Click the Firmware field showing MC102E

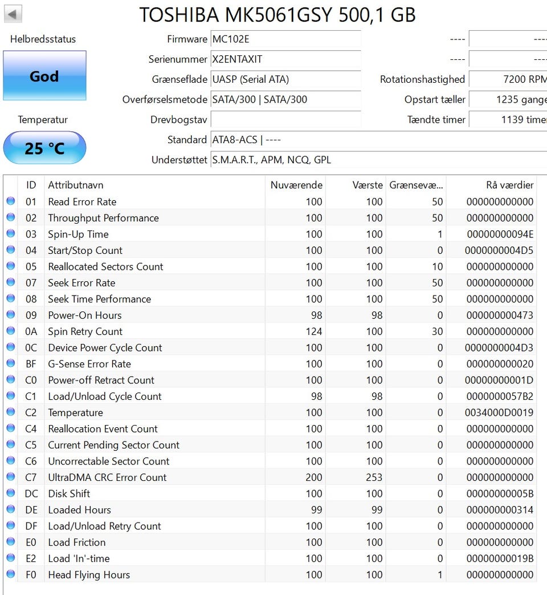(285, 39)
